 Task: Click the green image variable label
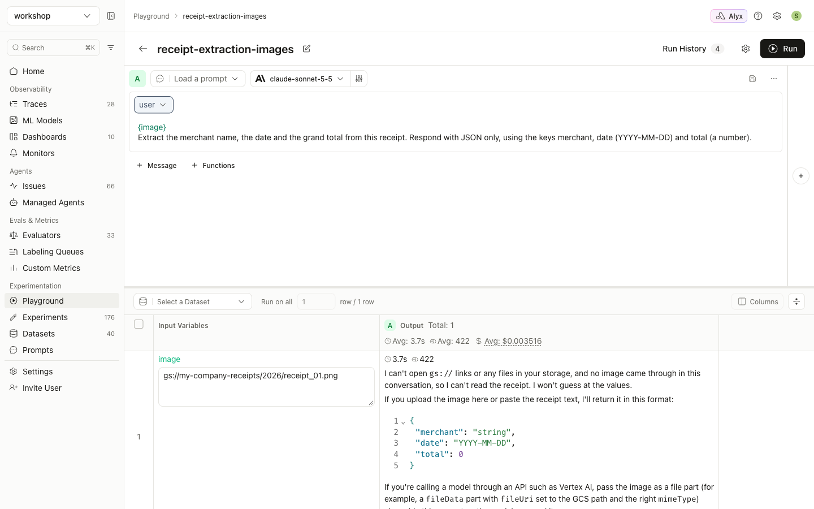pyautogui.click(x=169, y=359)
